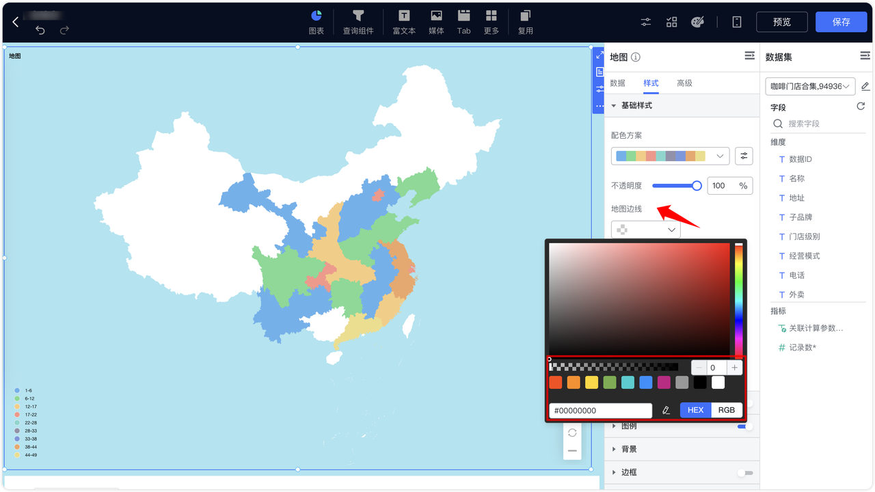This screenshot has width=875, height=492.
Task: Open the dataset selector 咖啡门店合集
Action: point(810,86)
